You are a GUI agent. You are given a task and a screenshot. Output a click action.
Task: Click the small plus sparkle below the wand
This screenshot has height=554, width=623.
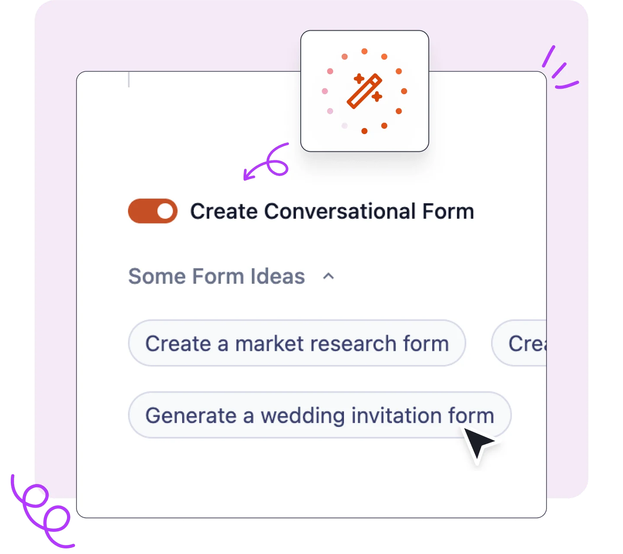pos(377,96)
